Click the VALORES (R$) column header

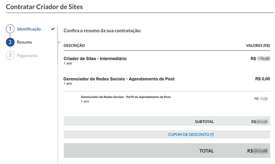pos(258,45)
